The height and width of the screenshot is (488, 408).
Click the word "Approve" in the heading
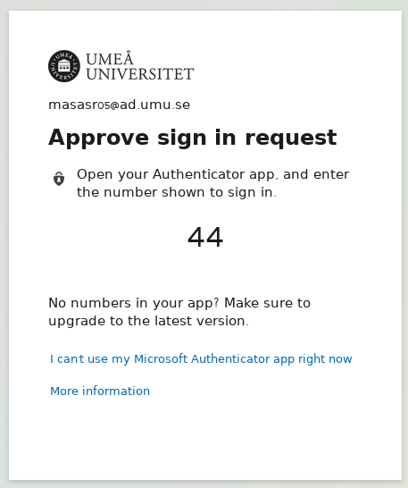pyautogui.click(x=98, y=138)
